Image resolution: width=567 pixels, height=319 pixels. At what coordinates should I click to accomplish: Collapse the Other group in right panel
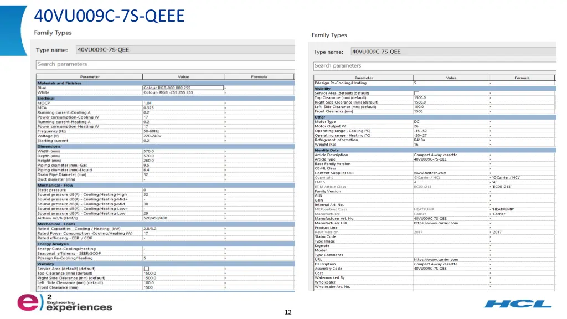coord(435,117)
